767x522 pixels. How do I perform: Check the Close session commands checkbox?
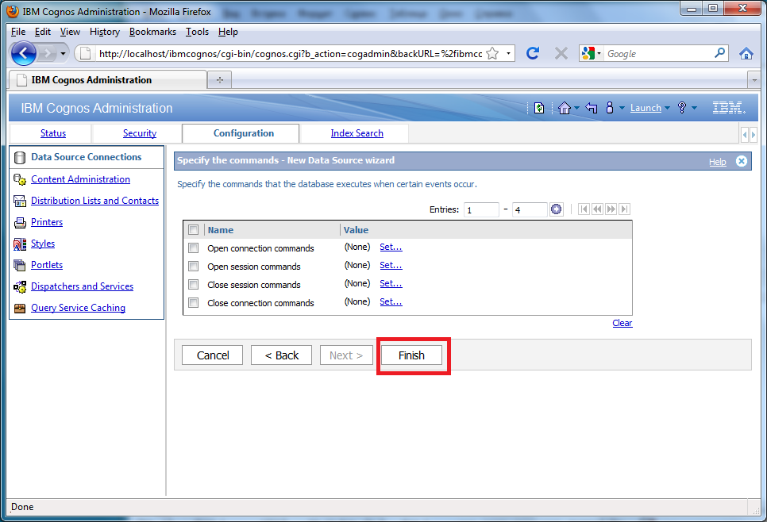tap(193, 285)
